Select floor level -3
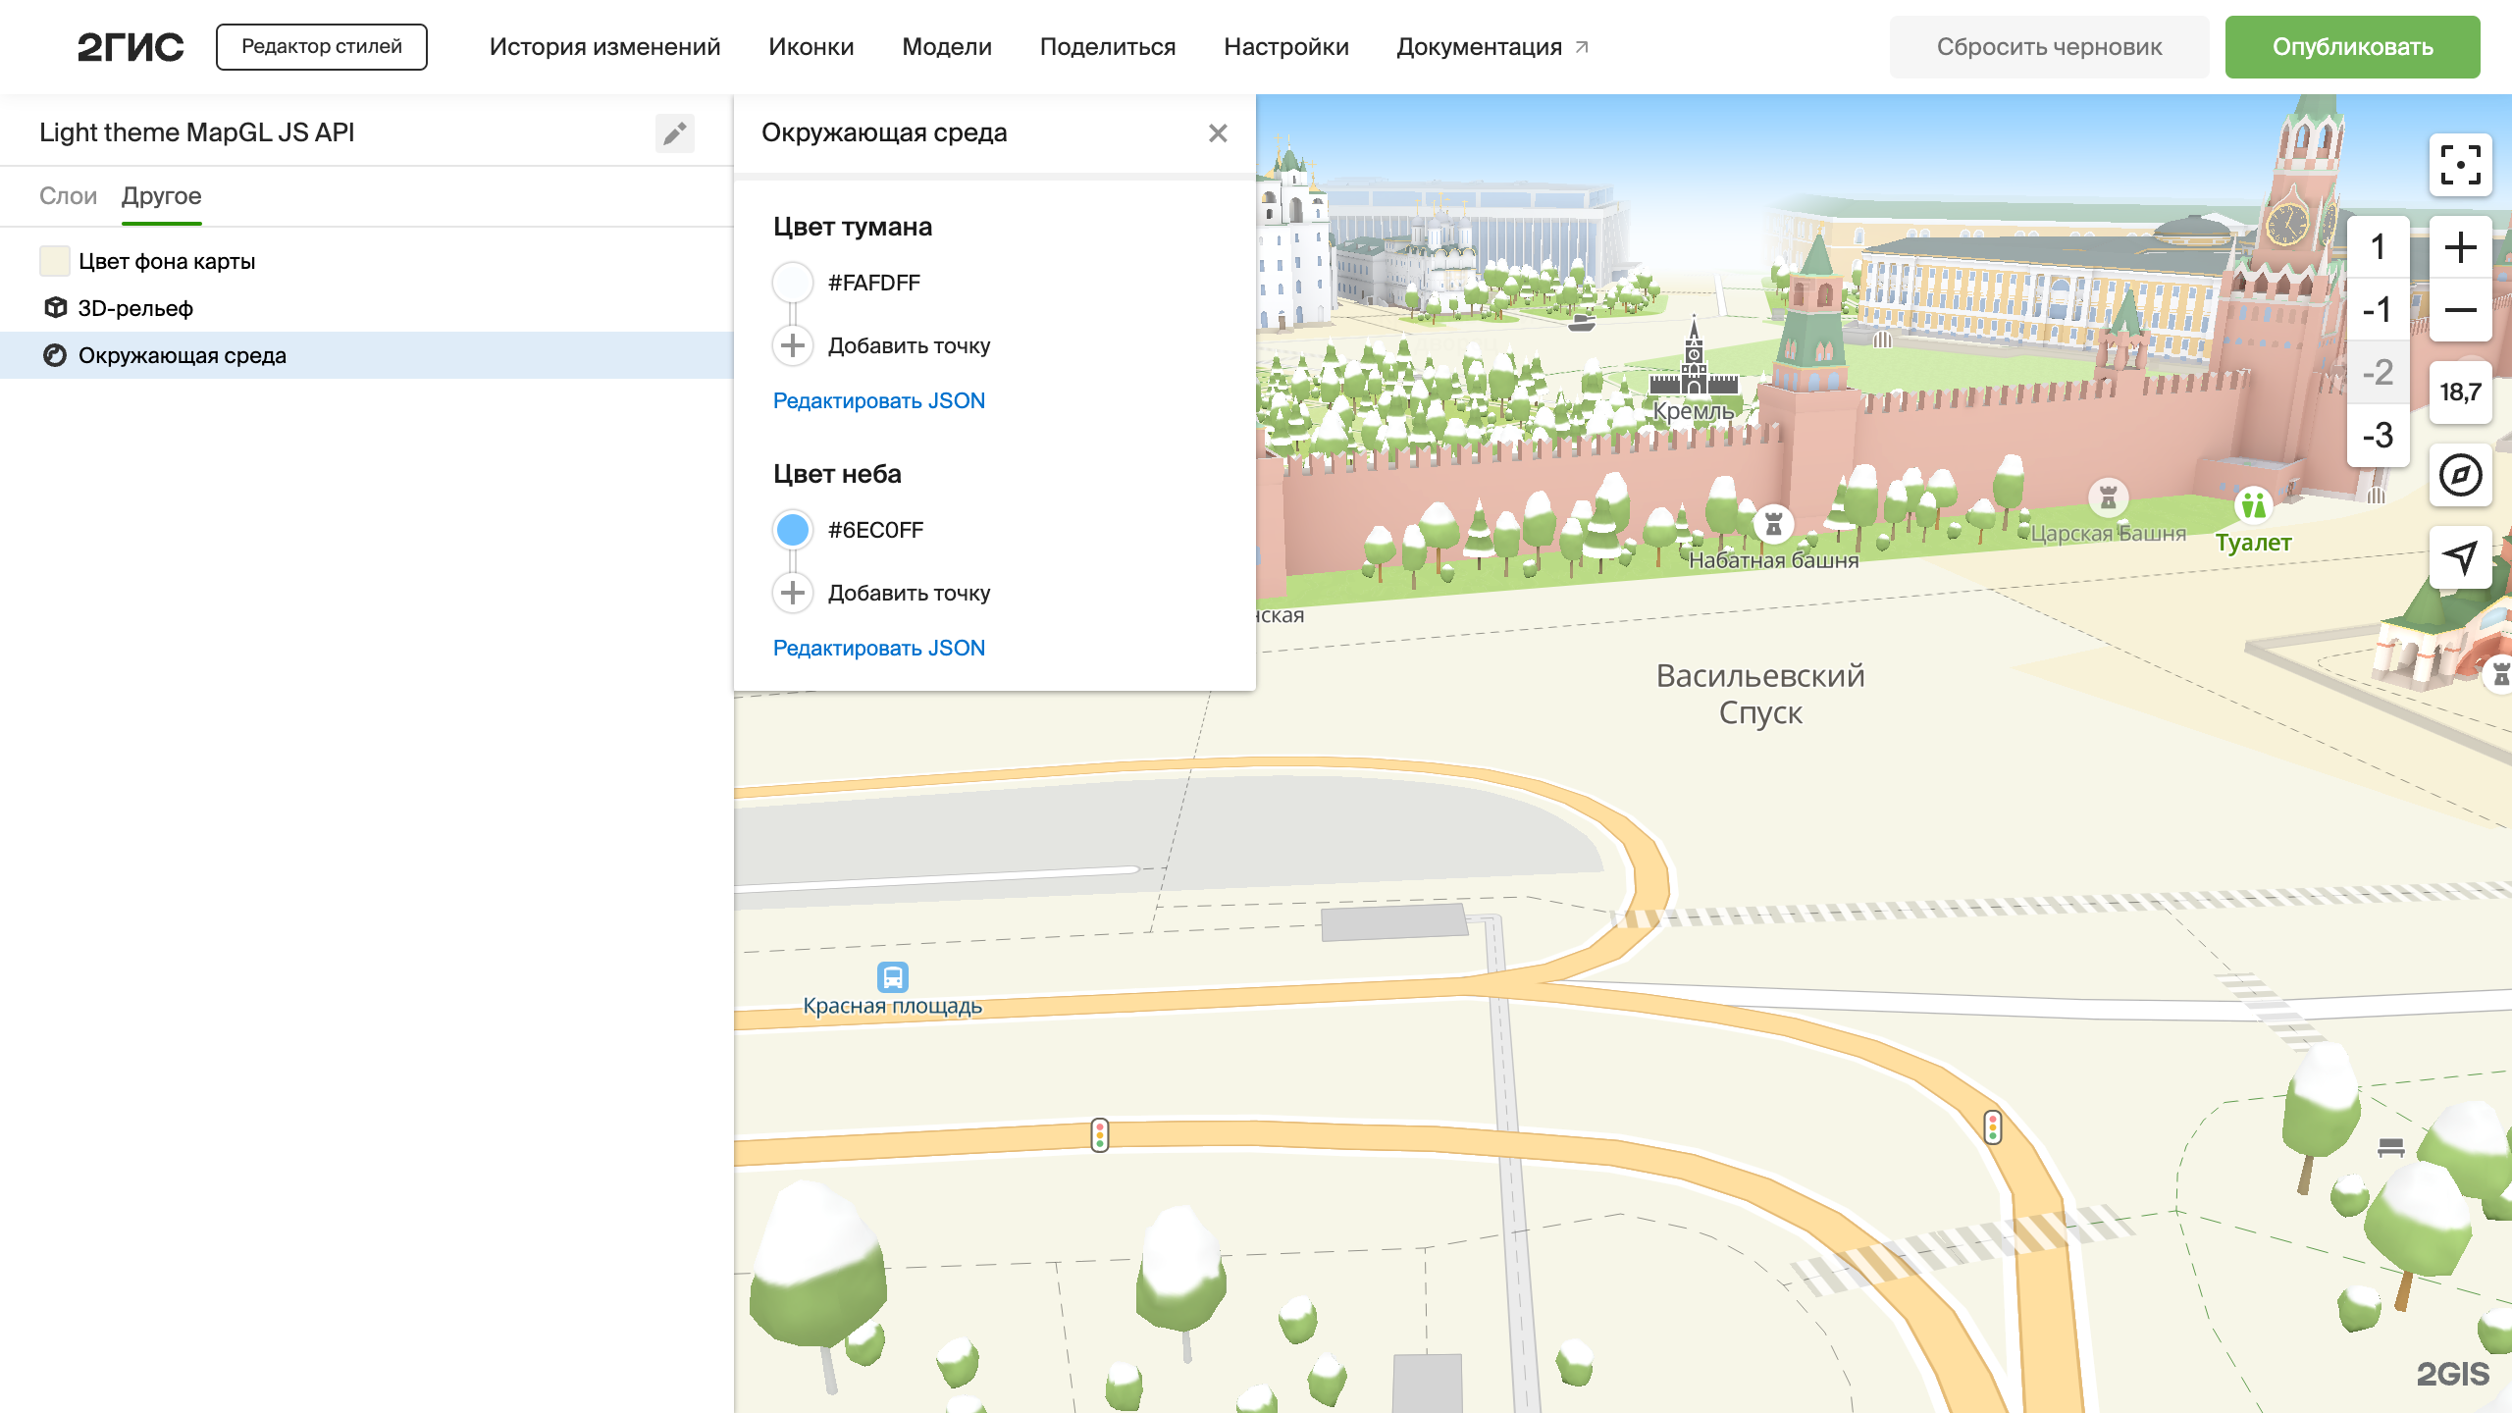This screenshot has width=2512, height=1413. click(2378, 435)
